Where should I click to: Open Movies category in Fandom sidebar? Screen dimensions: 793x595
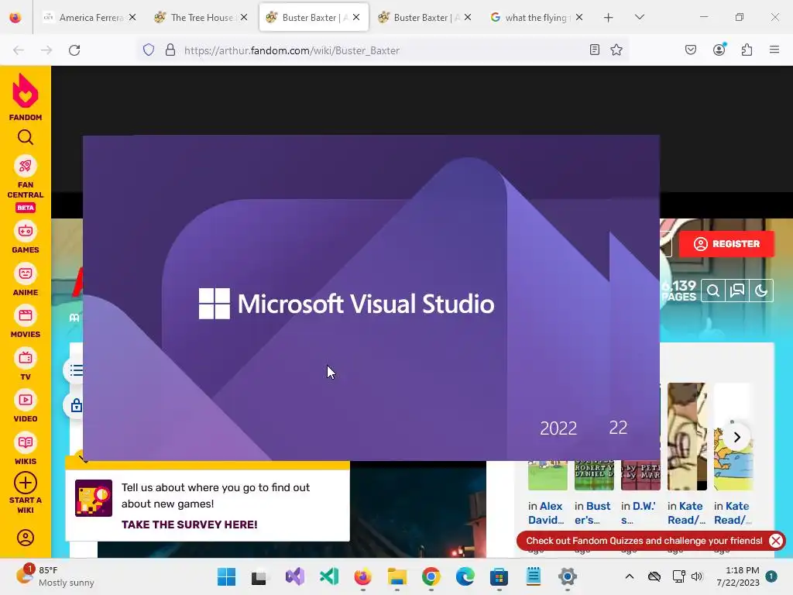point(26,322)
